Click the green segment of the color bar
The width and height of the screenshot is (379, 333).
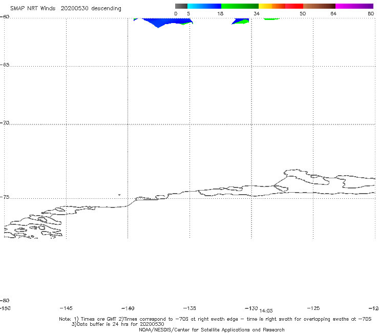click(x=240, y=6)
